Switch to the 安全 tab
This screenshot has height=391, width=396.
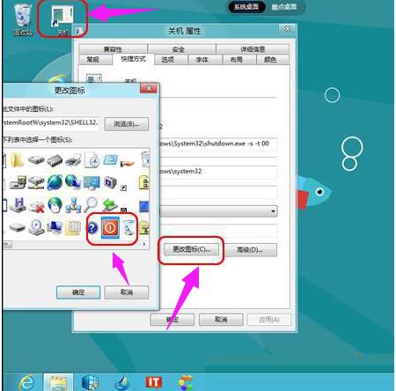pyautogui.click(x=181, y=49)
